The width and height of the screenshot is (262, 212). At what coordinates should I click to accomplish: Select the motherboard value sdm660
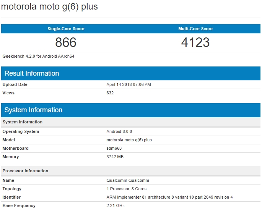click(114, 148)
